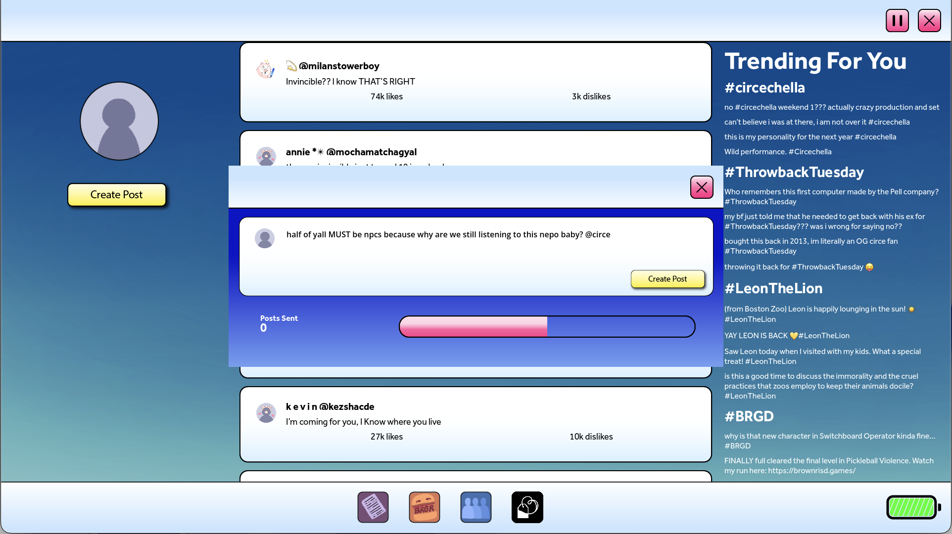Click 74k likes on milanstowerboy's post
This screenshot has width=952, height=534.
pos(386,96)
